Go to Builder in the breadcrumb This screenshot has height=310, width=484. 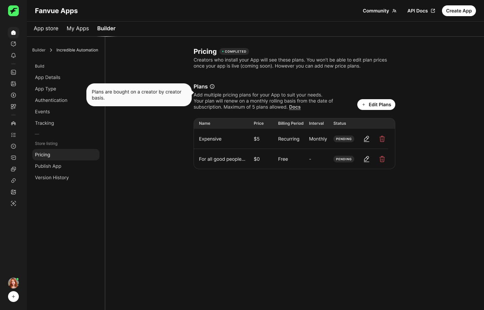tap(39, 50)
